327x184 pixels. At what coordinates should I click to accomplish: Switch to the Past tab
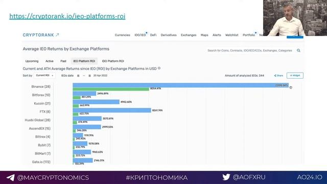pos(63,61)
